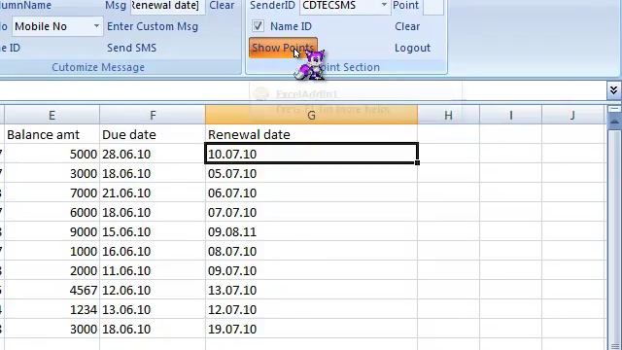Select cell with renewal date 08.07.10
622x350 pixels.
click(x=311, y=251)
